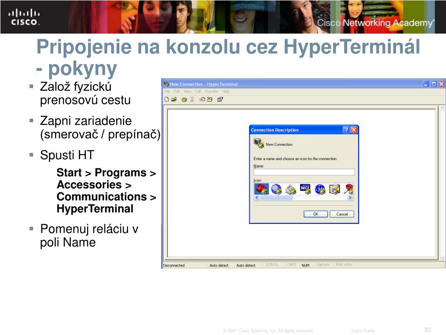This screenshot has height=335, width=446.
Task: Click the first Auto detect status entry
Action: [x=219, y=265]
